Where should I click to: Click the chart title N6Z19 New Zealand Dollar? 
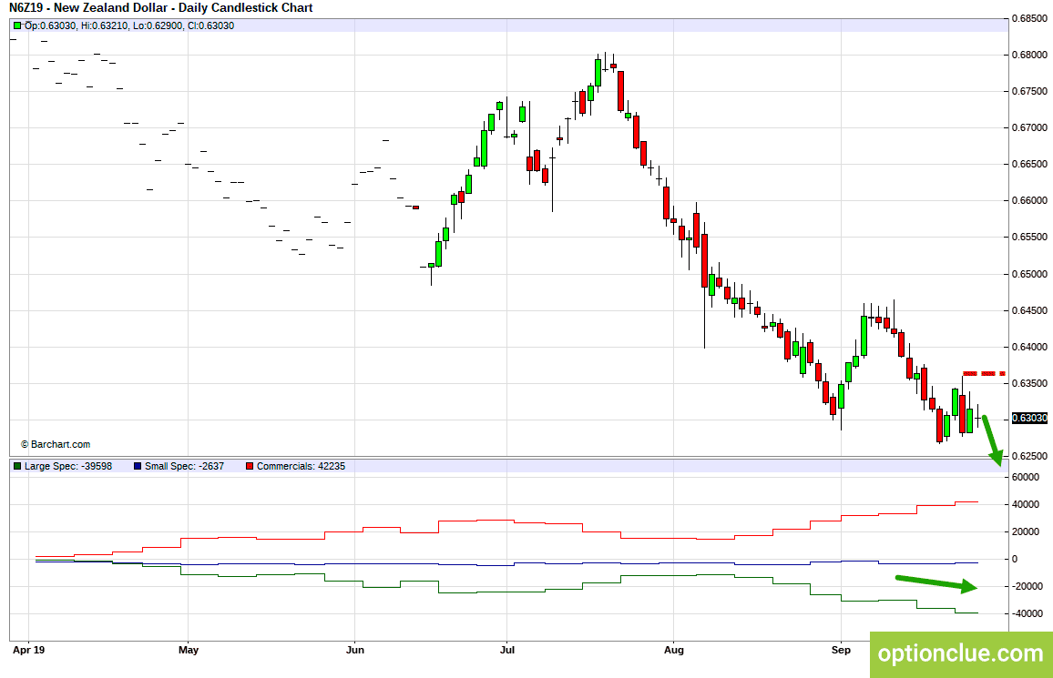[161, 8]
